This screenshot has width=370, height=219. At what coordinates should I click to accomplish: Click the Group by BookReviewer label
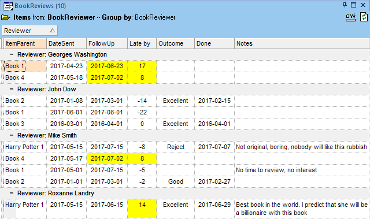pyautogui.click(x=139, y=17)
